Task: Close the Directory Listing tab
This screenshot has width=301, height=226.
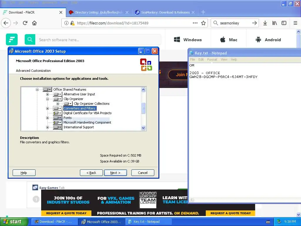Action: tap(127, 12)
